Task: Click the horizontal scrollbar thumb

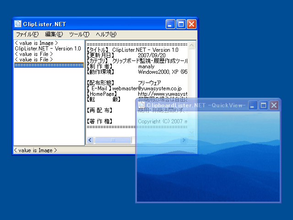Action: coord(113,140)
